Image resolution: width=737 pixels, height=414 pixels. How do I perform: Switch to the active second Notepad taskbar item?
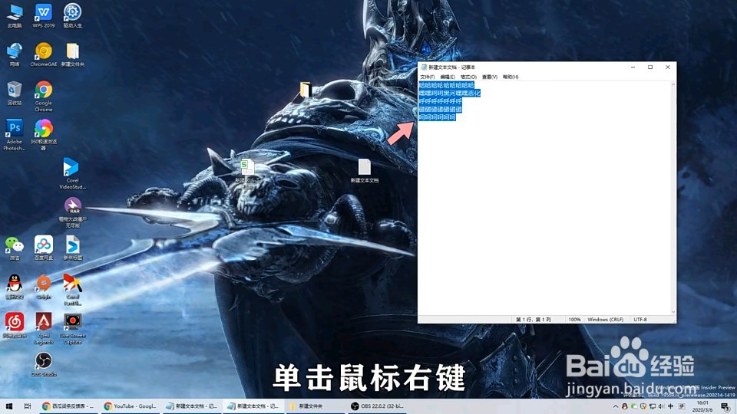tap(253, 406)
